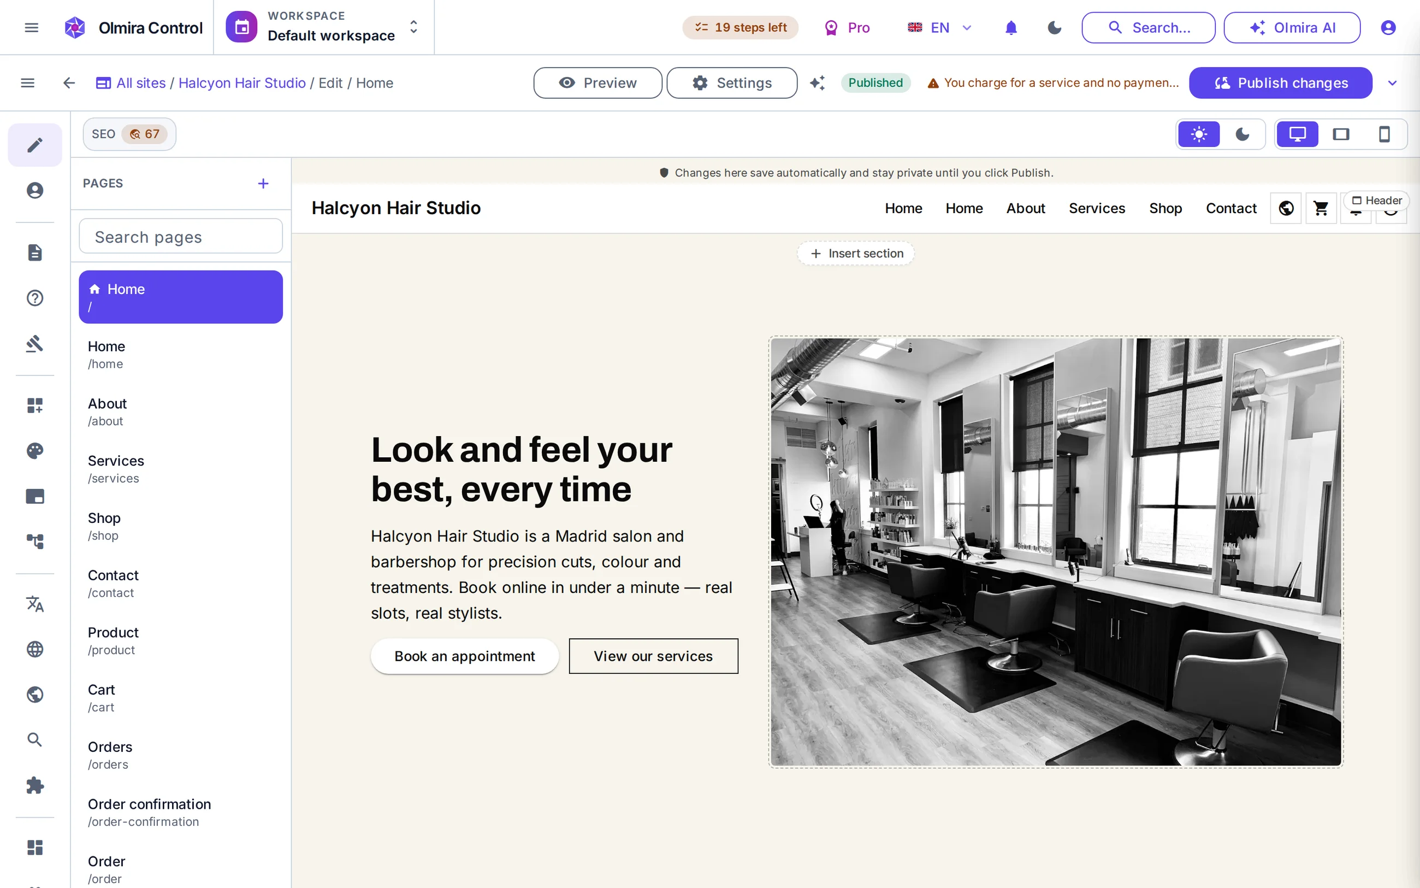Open the gavel legal sidebar icon

pos(34,344)
